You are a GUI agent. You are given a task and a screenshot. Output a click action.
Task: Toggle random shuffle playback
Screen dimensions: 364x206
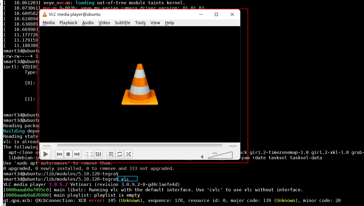click(x=128, y=154)
